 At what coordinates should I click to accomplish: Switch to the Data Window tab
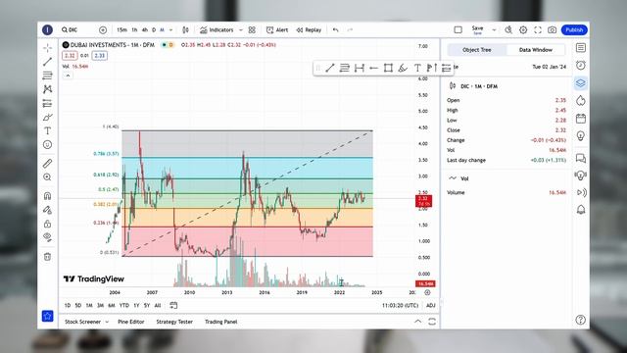[536, 50]
